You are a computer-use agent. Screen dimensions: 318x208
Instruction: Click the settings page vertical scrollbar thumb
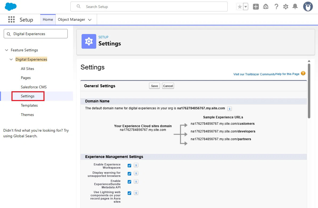coord(309,91)
